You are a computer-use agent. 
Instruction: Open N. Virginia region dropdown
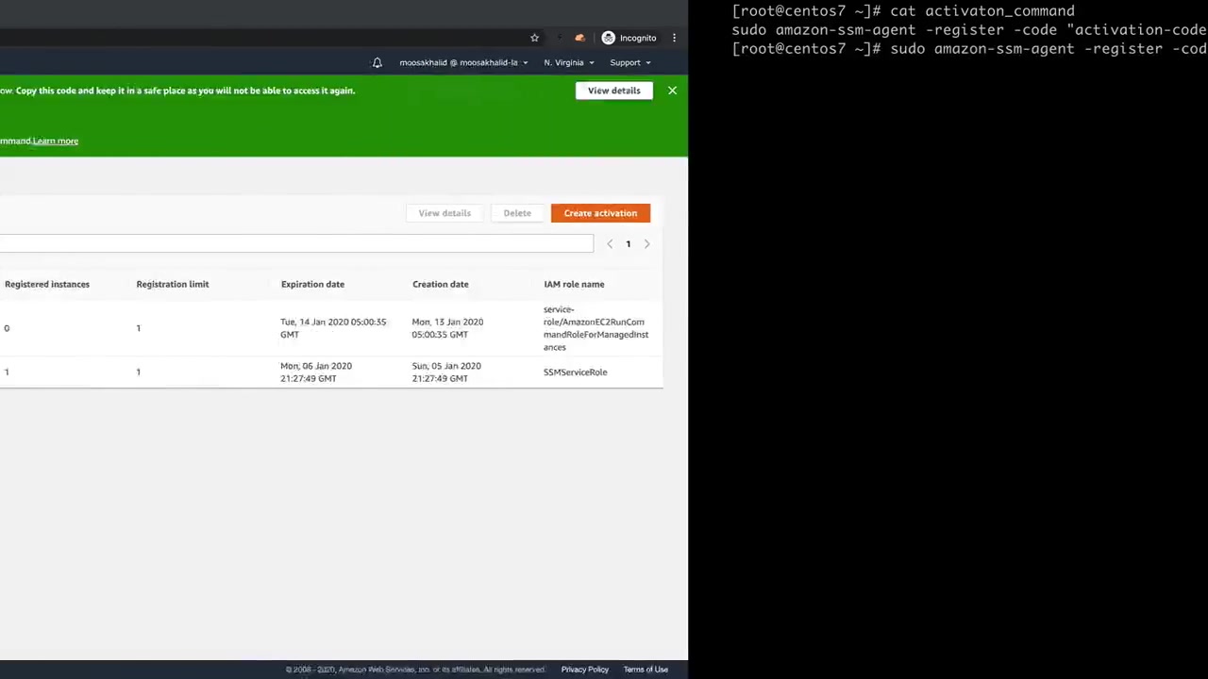(x=569, y=62)
